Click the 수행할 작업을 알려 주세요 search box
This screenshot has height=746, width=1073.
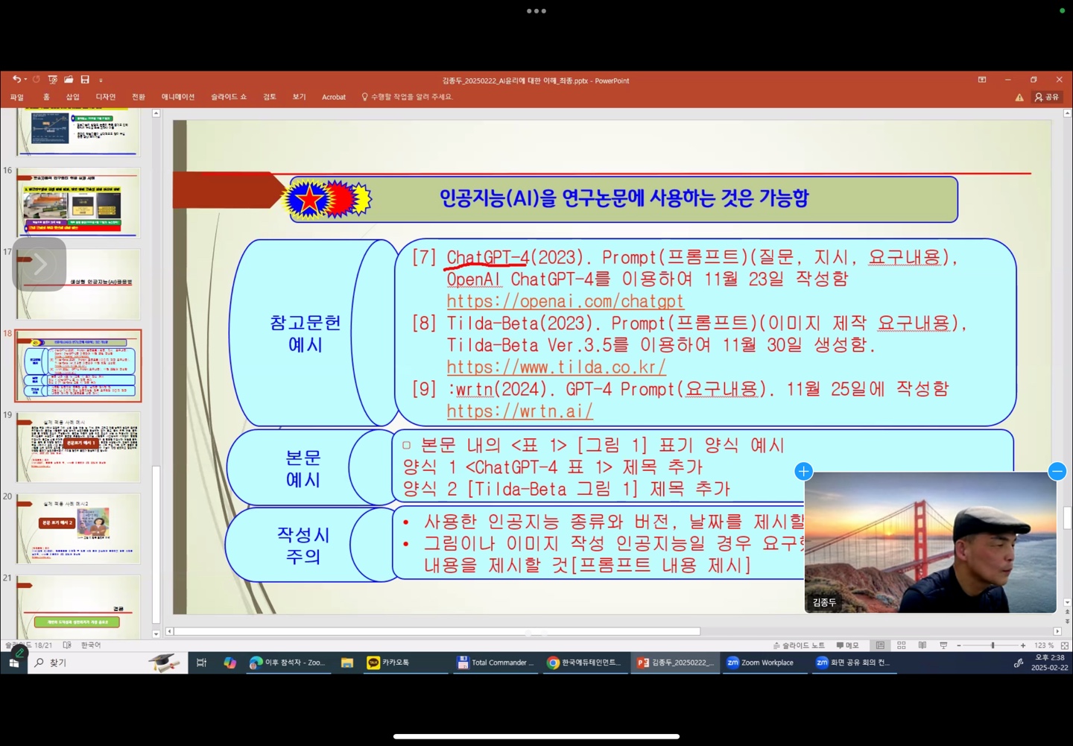coord(408,97)
